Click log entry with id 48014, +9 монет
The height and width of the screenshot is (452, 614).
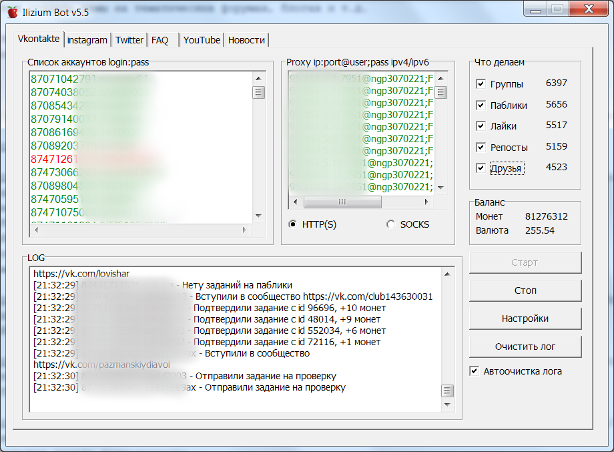207,319
